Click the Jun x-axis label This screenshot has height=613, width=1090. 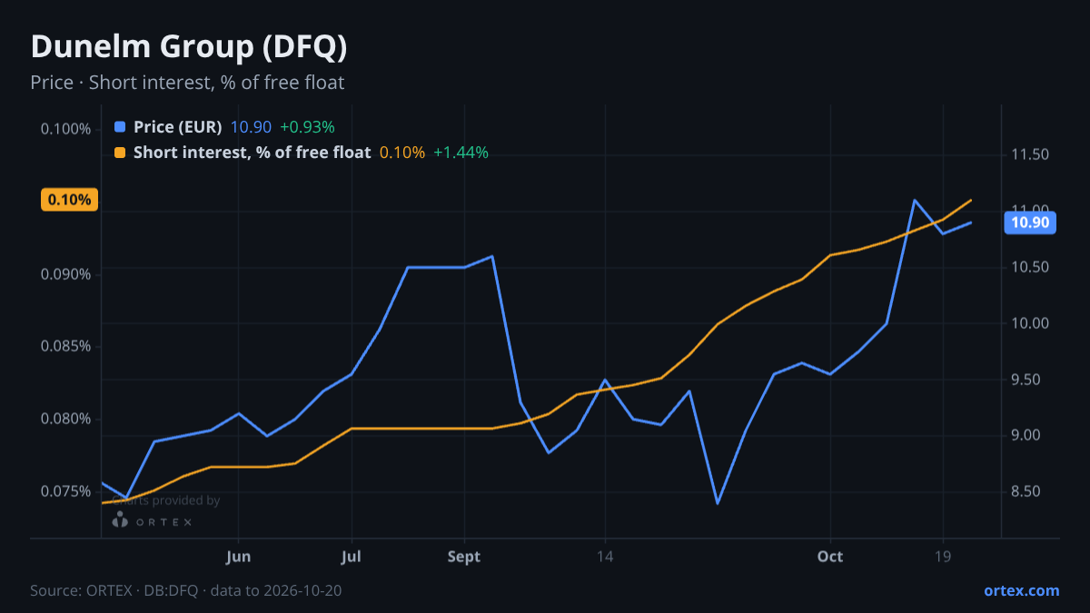pos(238,557)
